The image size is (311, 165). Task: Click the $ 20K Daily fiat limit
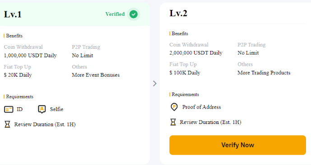pyautogui.click(x=18, y=75)
